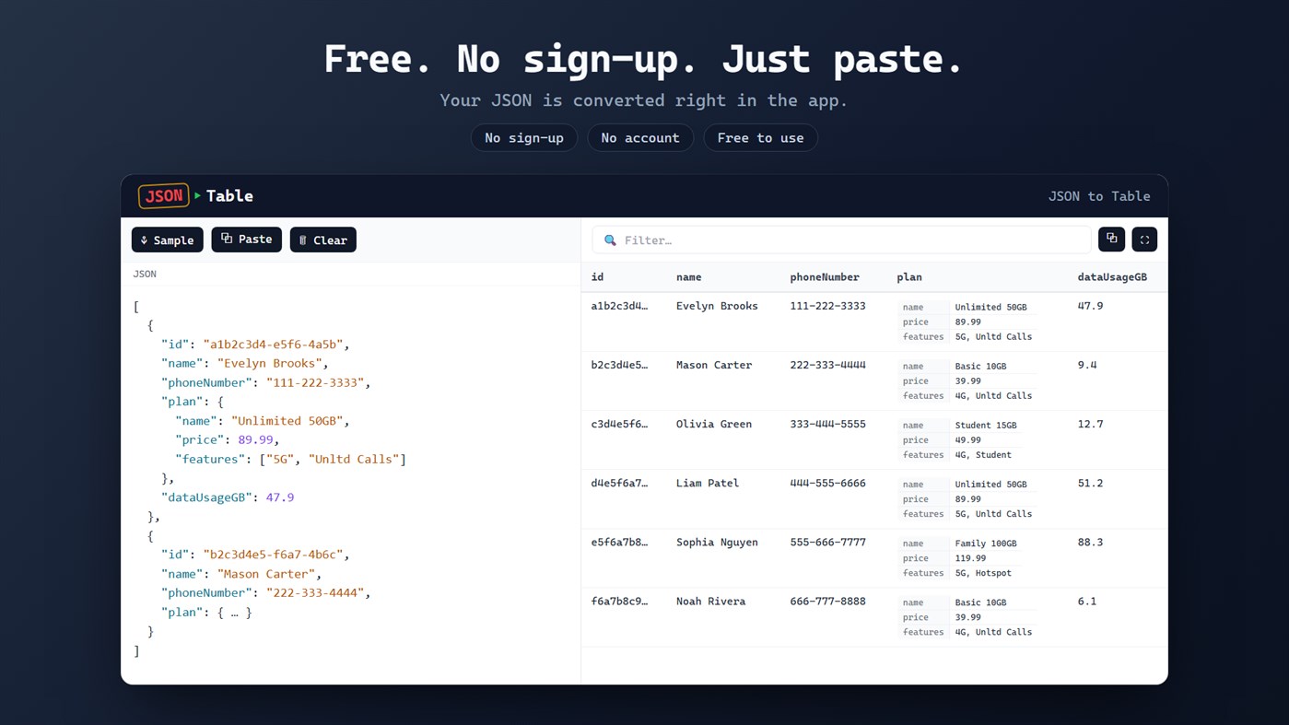1289x725 pixels.
Task: Click the magnifier icon in the filter box
Action: pyautogui.click(x=610, y=240)
